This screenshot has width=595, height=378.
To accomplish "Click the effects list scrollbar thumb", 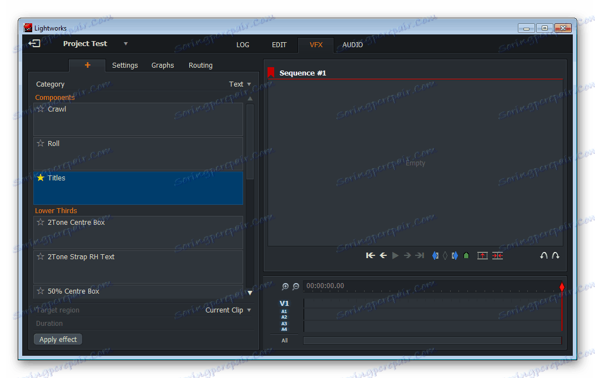I will 250,142.
